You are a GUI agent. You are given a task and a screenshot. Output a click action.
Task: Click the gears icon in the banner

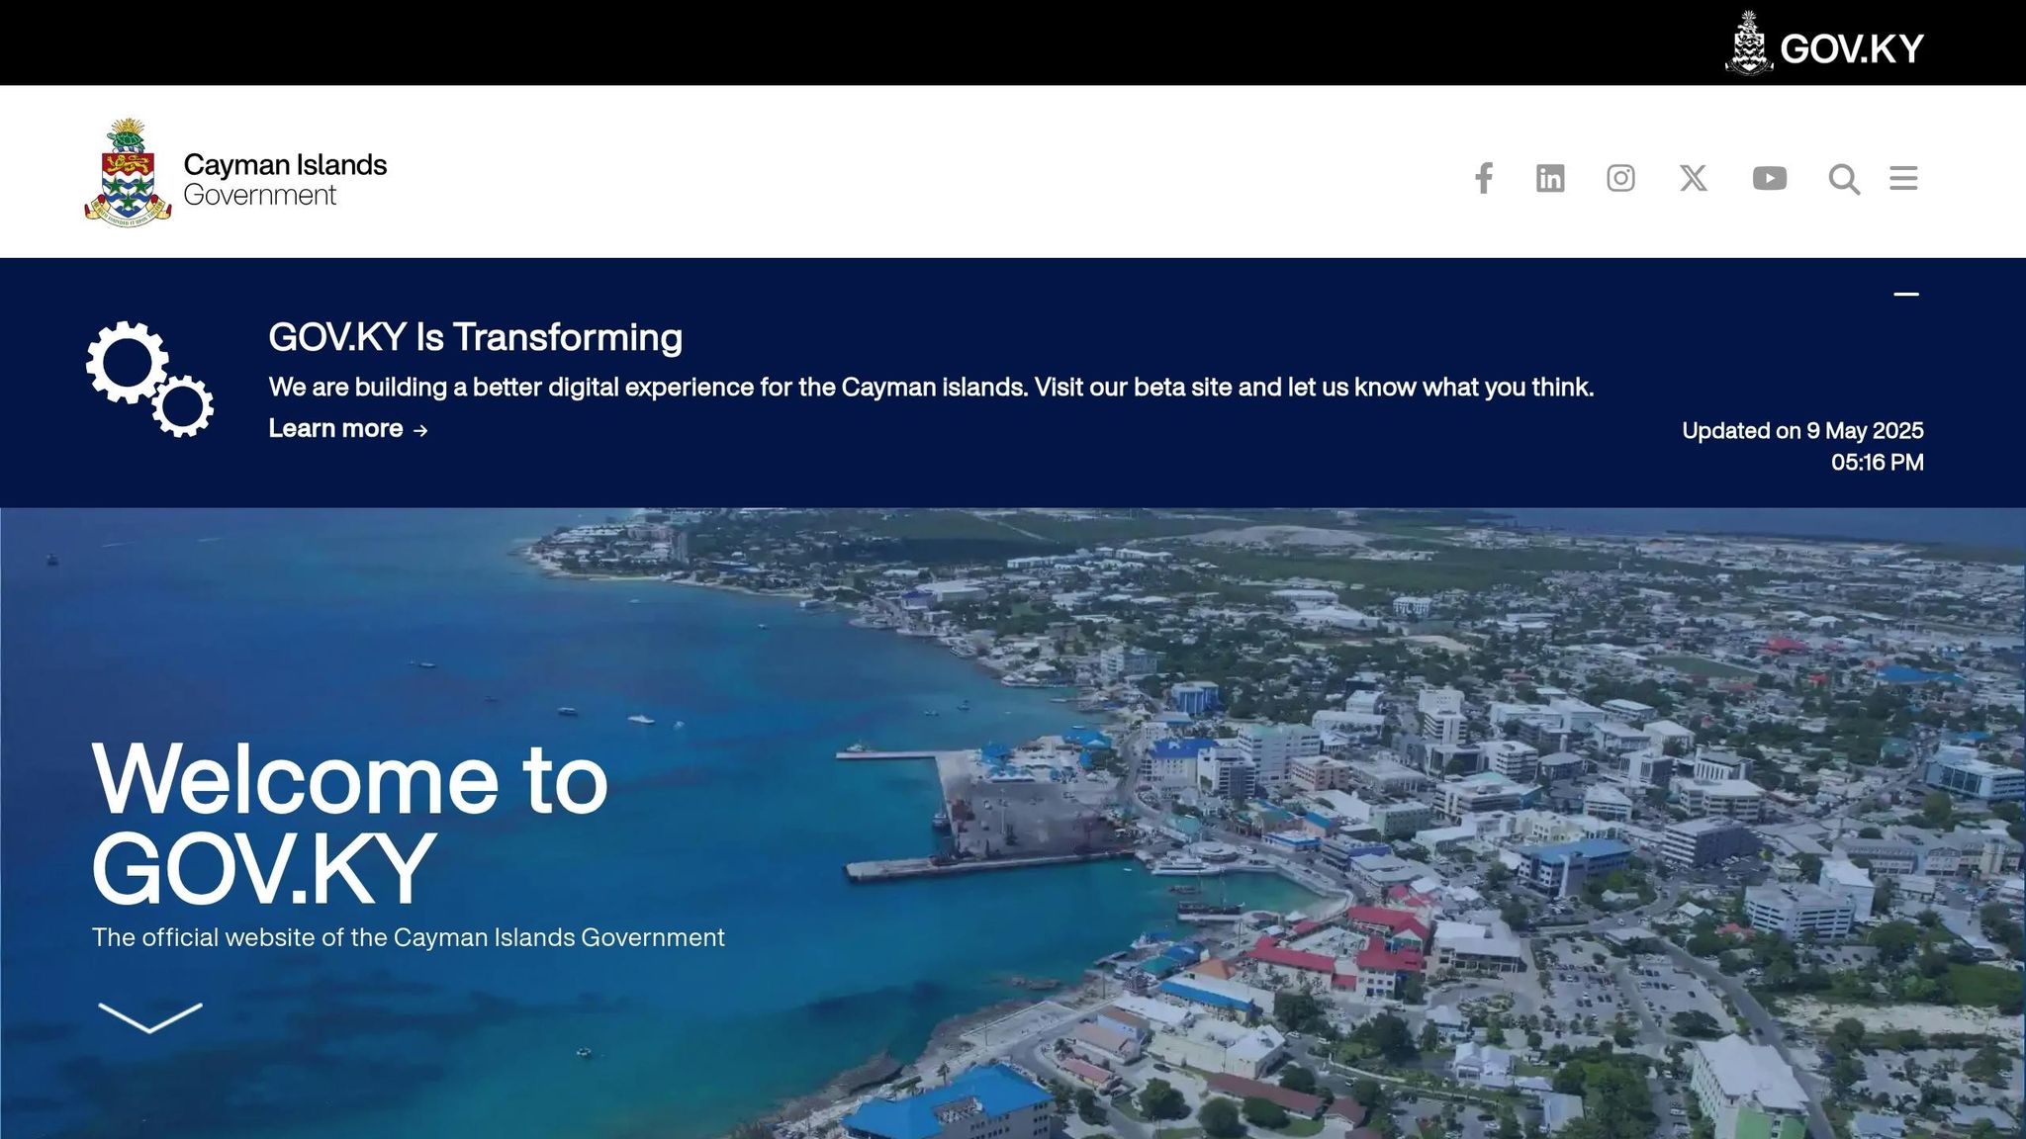pos(149,379)
